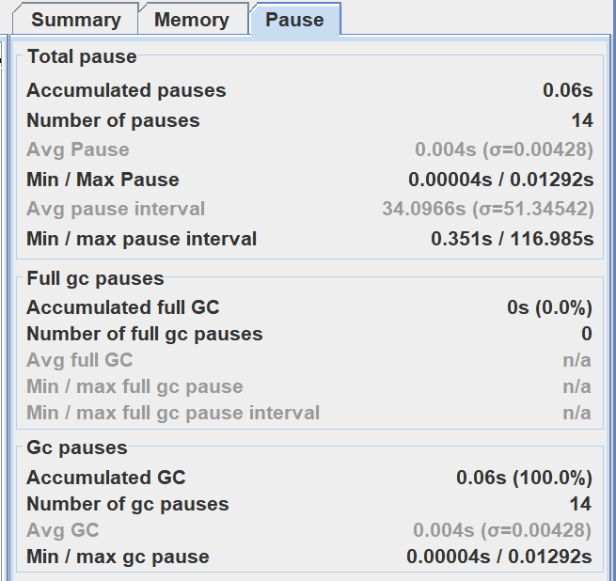Click the Avg pause interval label

(116, 209)
